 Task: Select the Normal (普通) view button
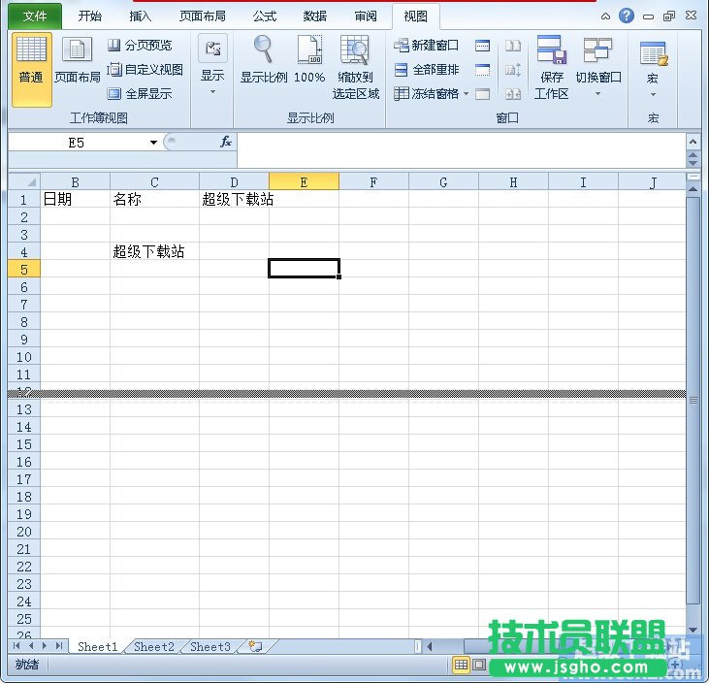tap(31, 69)
